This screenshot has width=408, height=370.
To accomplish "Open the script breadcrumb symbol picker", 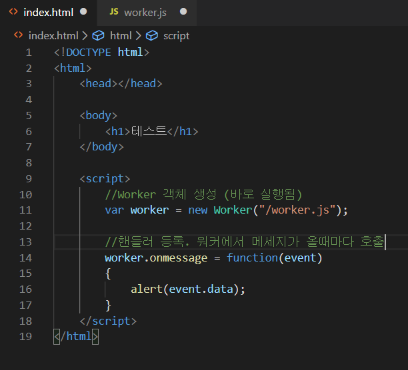I will (x=176, y=36).
